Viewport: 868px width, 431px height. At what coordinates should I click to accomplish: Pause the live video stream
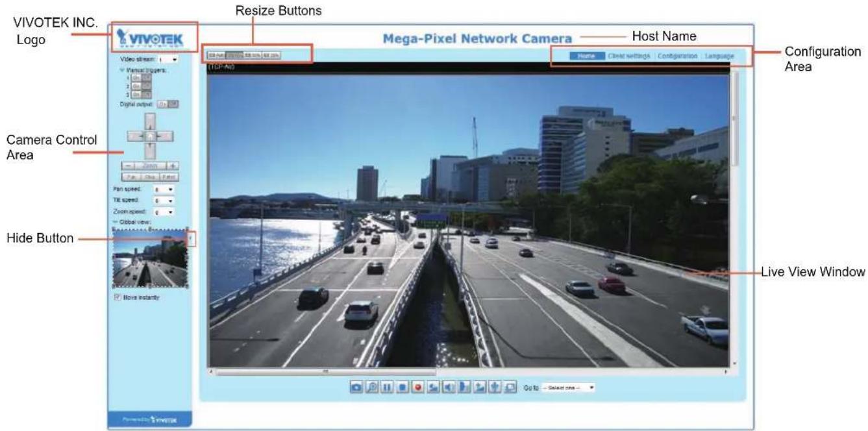coord(386,387)
